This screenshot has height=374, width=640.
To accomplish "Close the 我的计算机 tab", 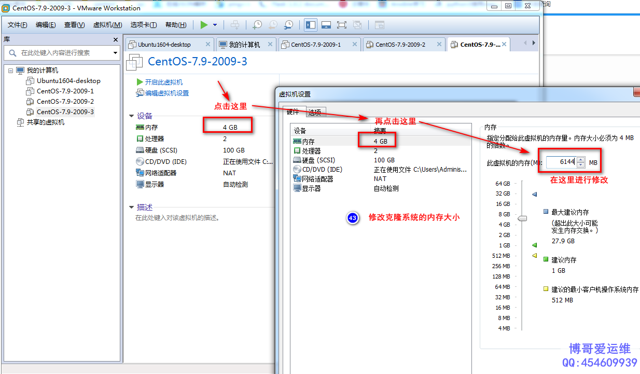I will (270, 45).
